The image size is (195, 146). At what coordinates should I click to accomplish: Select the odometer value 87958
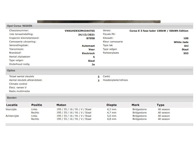[x=91, y=38]
